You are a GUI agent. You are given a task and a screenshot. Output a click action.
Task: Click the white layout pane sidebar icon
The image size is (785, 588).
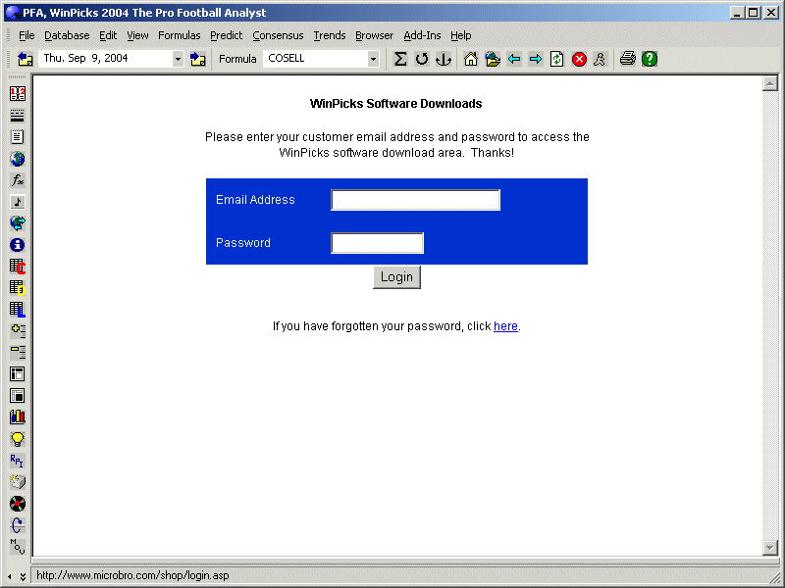(x=18, y=374)
